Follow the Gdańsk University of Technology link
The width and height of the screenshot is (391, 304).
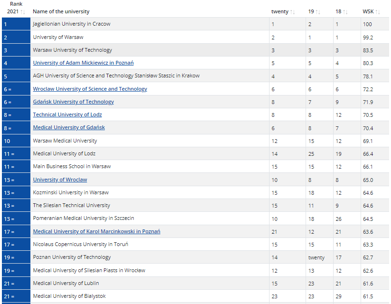coord(73,102)
